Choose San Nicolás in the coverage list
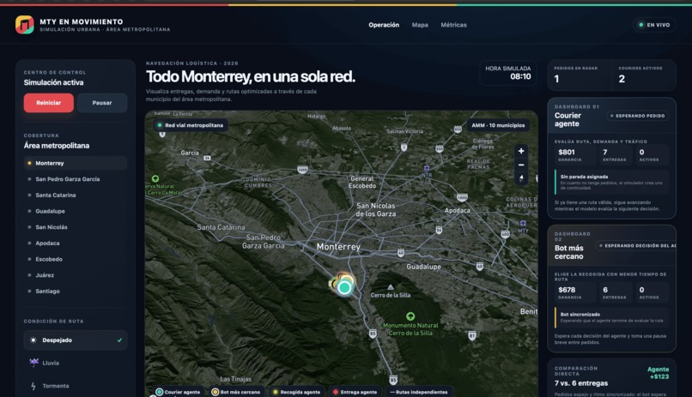The height and width of the screenshot is (397, 692). point(76,227)
